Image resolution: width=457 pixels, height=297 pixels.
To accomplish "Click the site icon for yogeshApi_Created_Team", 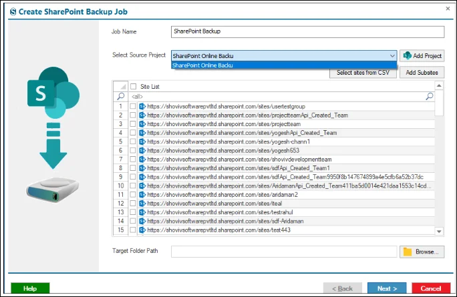I will pos(142,133).
